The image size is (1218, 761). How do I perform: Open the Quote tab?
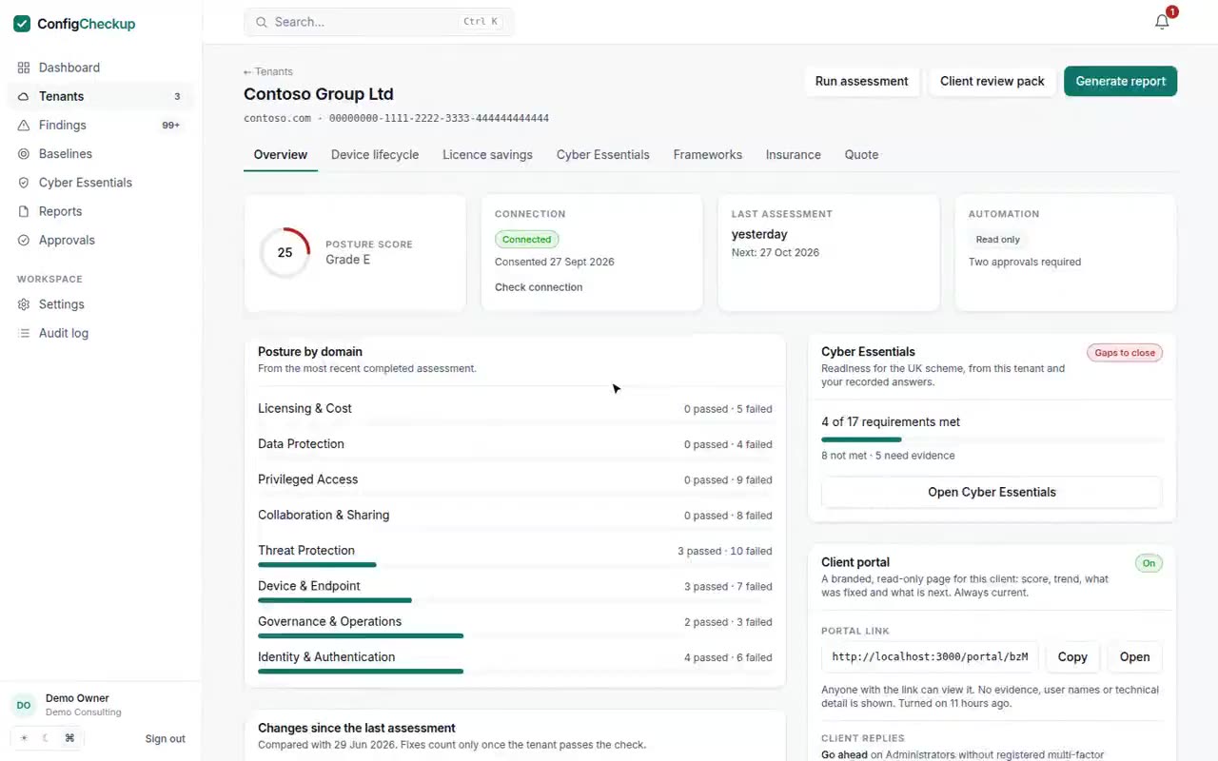click(x=862, y=155)
